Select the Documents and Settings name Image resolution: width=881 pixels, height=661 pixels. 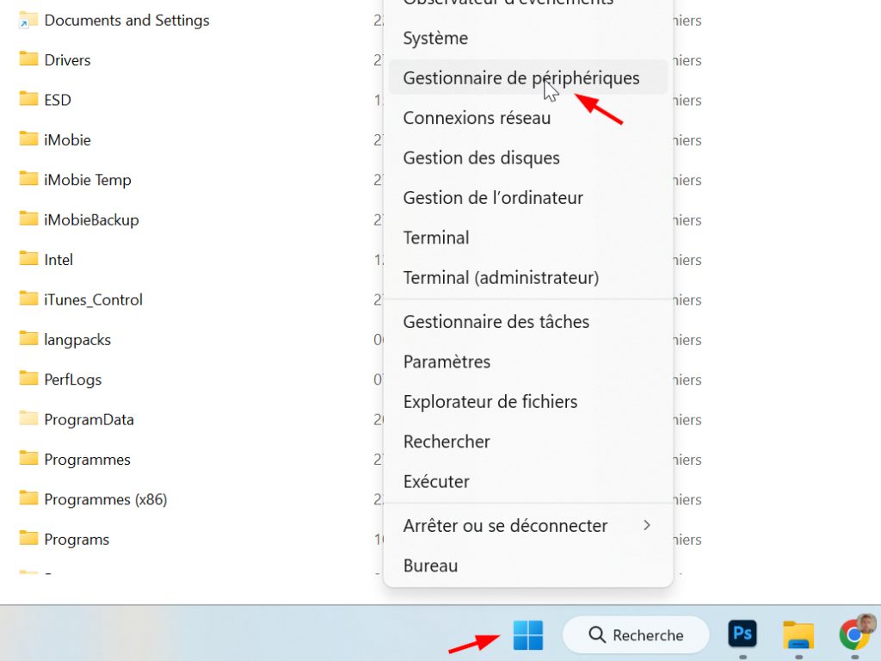(127, 21)
